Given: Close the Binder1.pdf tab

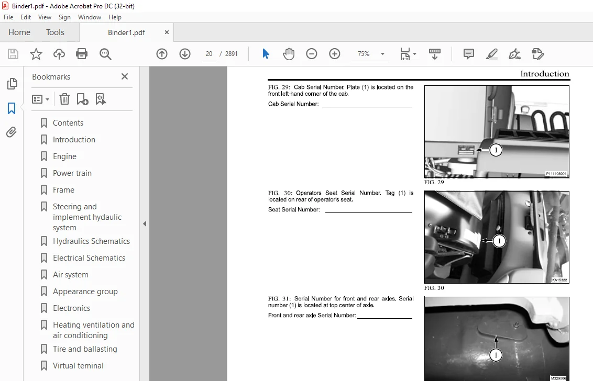Looking at the screenshot, I should tap(167, 32).
